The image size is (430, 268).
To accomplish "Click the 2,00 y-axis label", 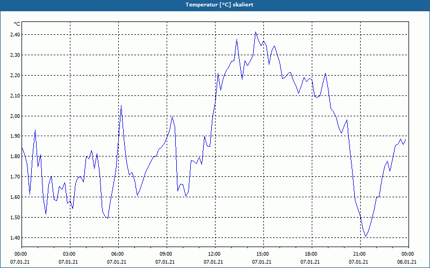I will click(15, 116).
